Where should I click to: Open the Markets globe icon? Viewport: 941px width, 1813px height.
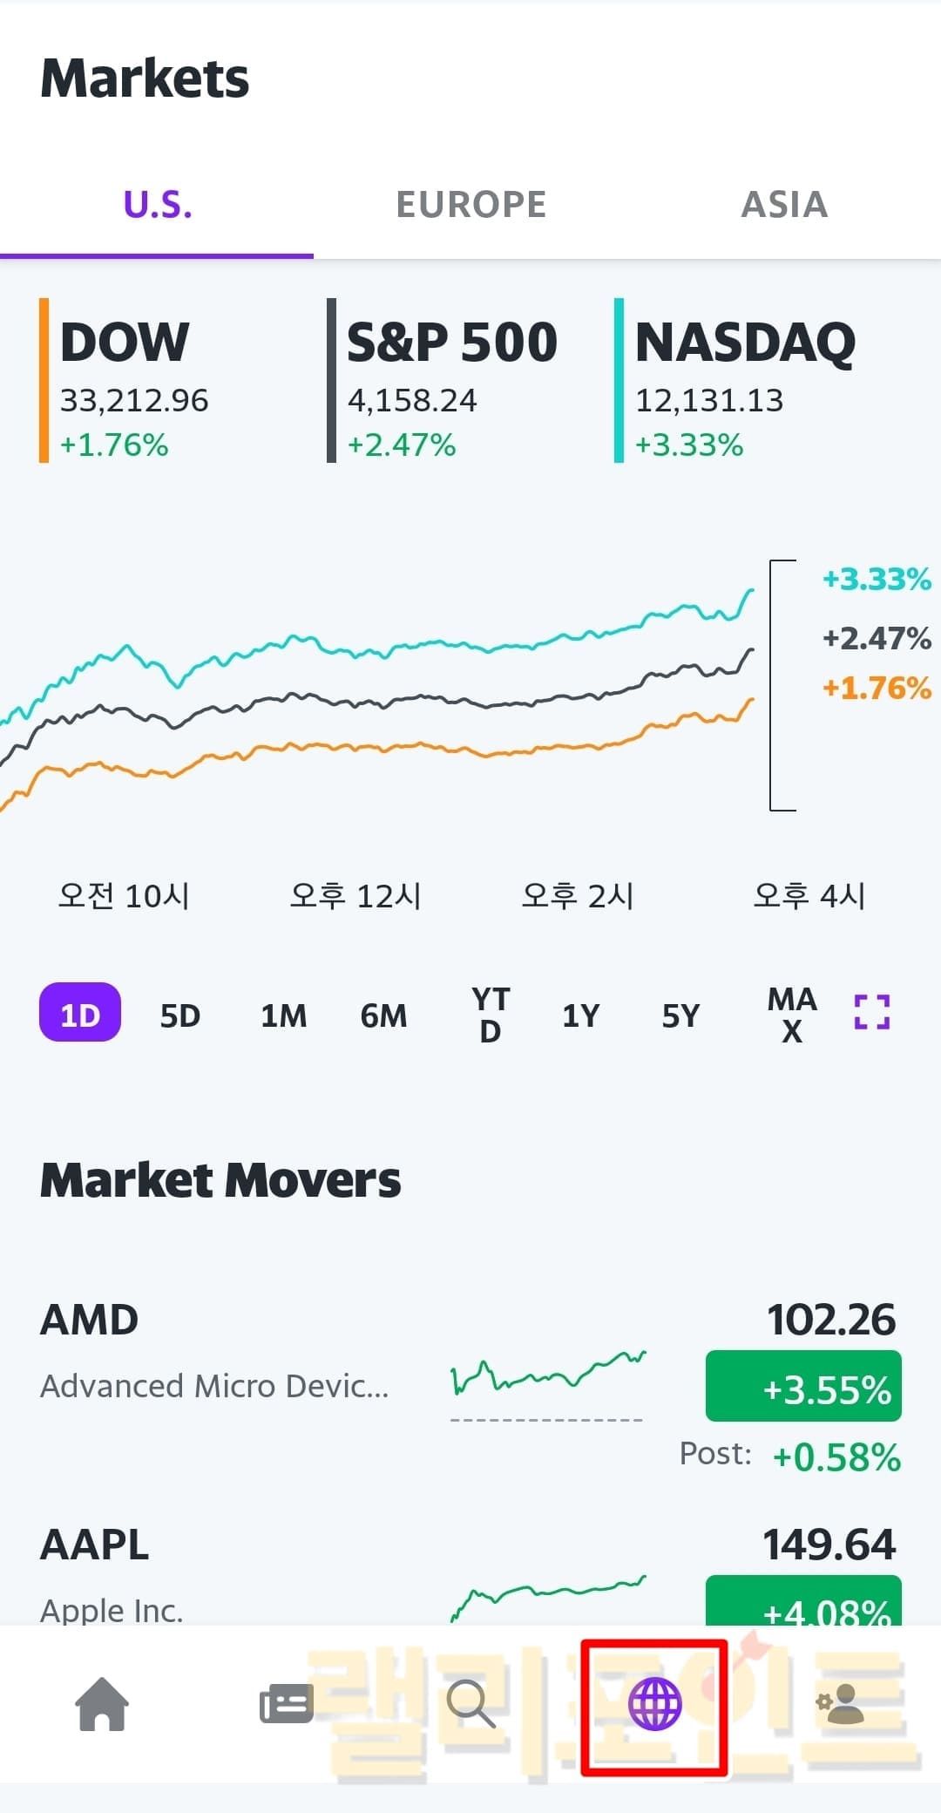coord(654,1704)
